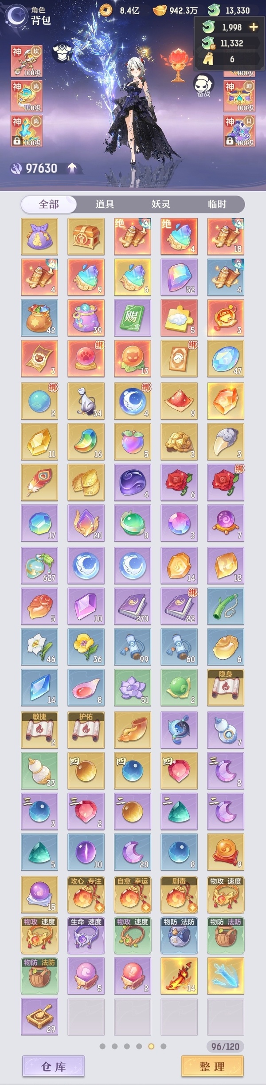
Task: Tap the 备战 mask icon
Action: 203,85
